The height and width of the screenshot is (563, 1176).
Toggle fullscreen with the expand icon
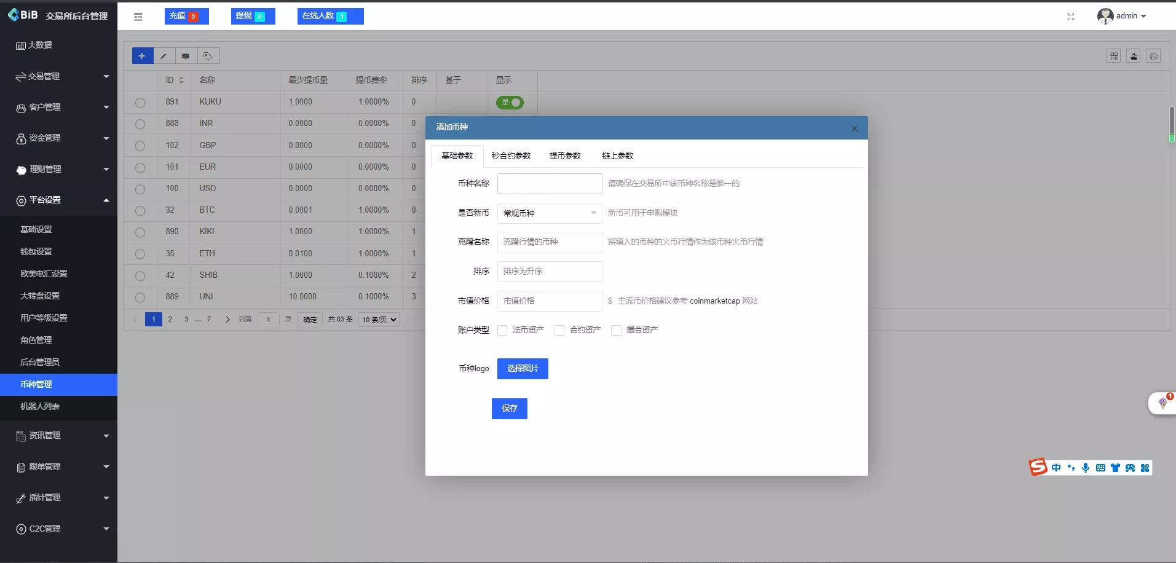coord(1070,17)
